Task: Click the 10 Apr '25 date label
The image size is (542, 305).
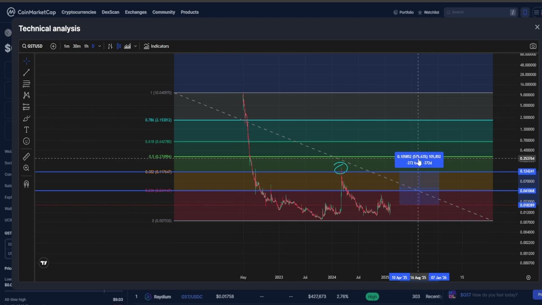Action: click(x=399, y=277)
